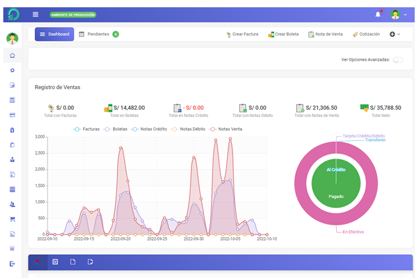Click the app logo in header
Viewport: 418px width, 278px height.
pyautogui.click(x=13, y=14)
